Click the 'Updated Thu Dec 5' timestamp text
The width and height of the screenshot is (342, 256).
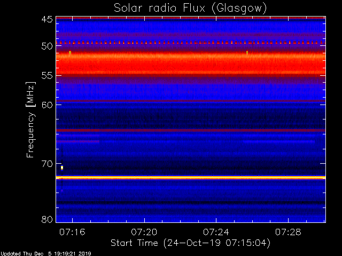pos(45,254)
